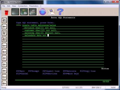Click the Clear keypad button
The height and width of the screenshot is (90, 120).
coord(4,52)
